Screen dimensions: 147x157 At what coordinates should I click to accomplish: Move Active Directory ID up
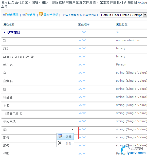[x=80, y=57]
